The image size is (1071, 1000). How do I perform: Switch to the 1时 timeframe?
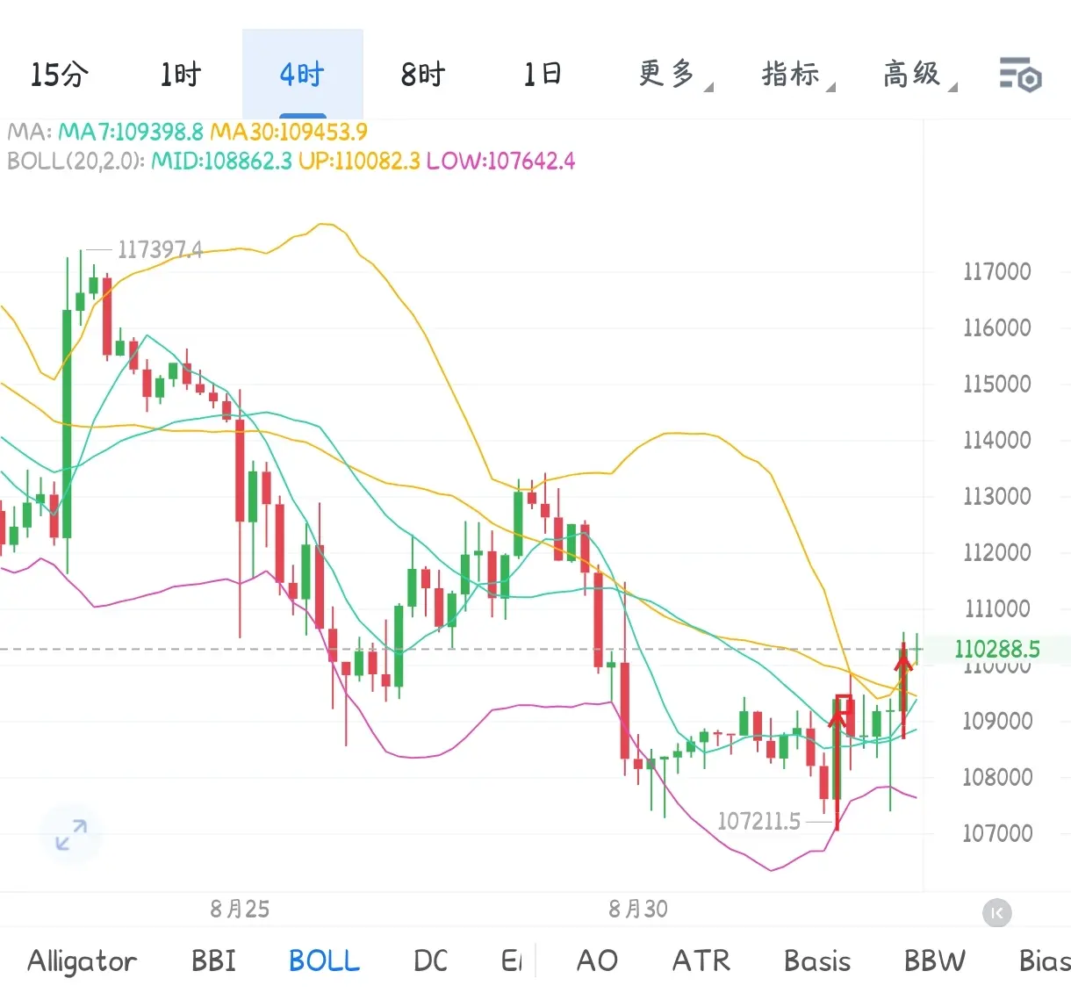[181, 75]
